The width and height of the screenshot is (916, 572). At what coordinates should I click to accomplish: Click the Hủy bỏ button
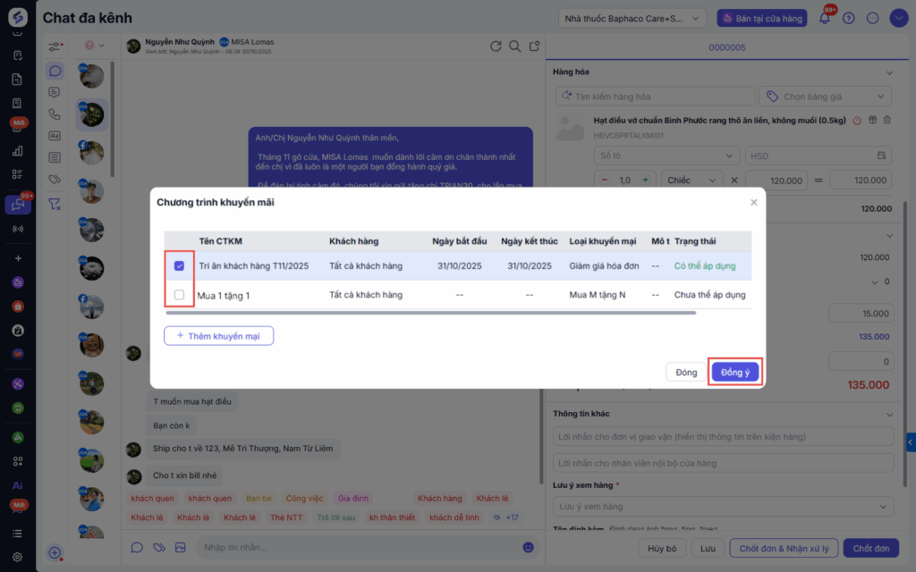click(662, 548)
